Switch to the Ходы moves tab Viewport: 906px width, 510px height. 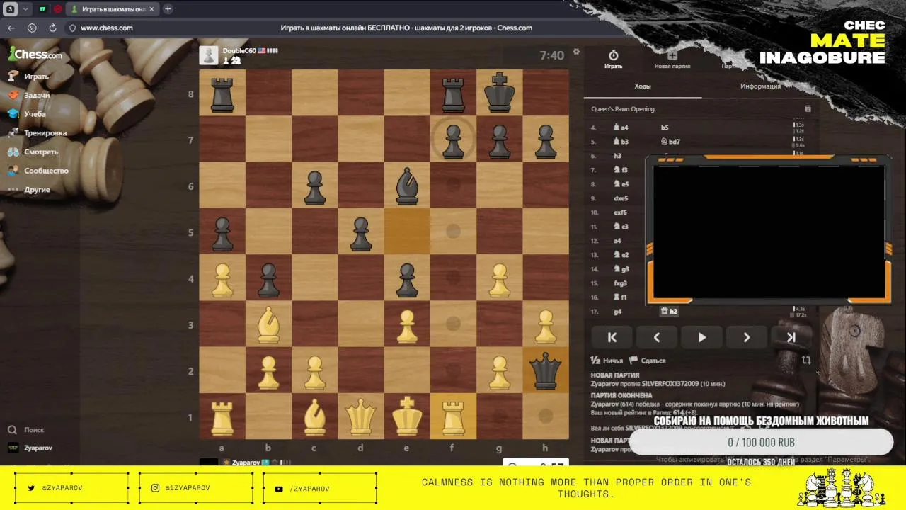tap(643, 86)
